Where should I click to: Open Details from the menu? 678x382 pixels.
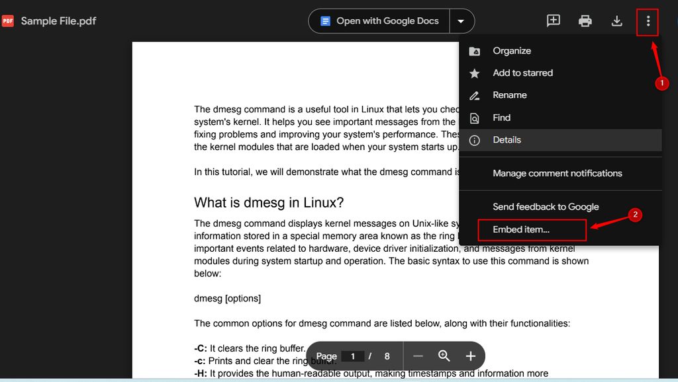(560, 140)
